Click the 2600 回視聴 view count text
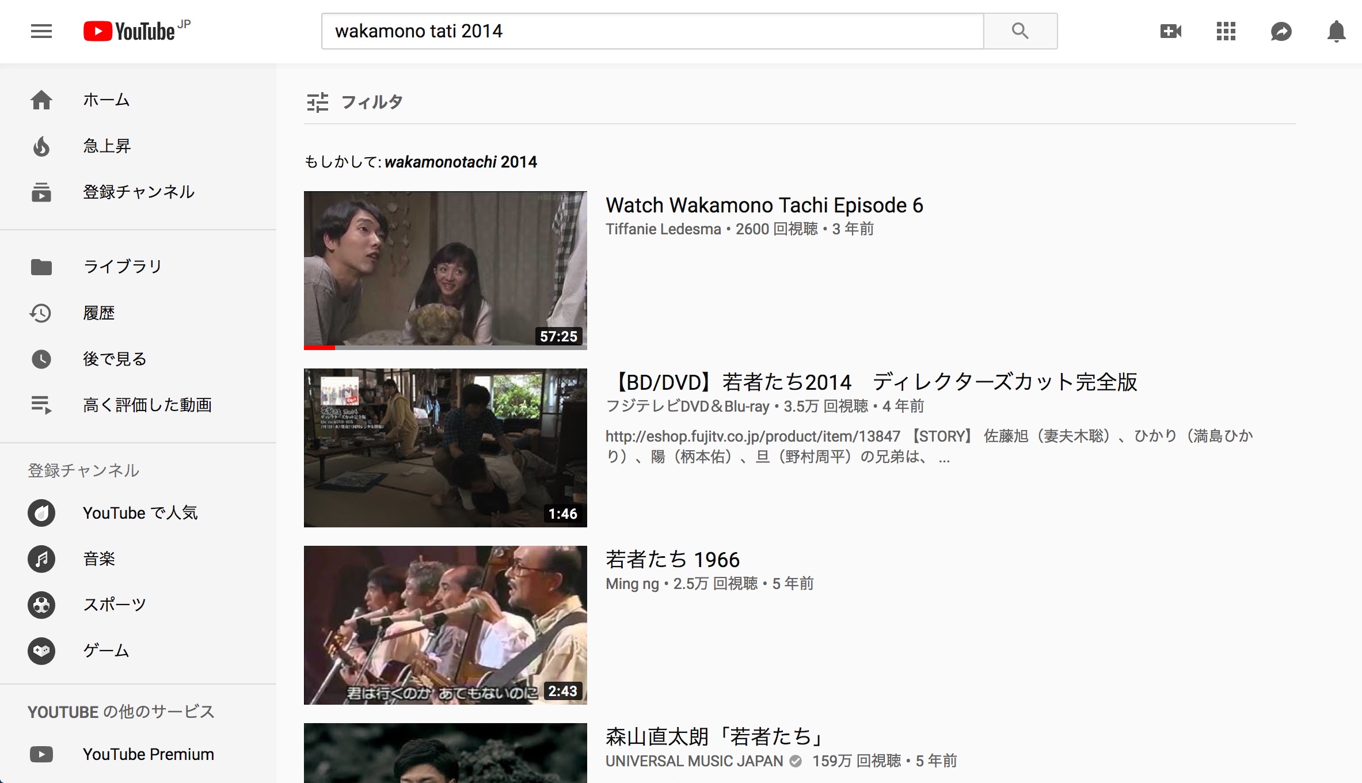The image size is (1362, 783). point(777,229)
